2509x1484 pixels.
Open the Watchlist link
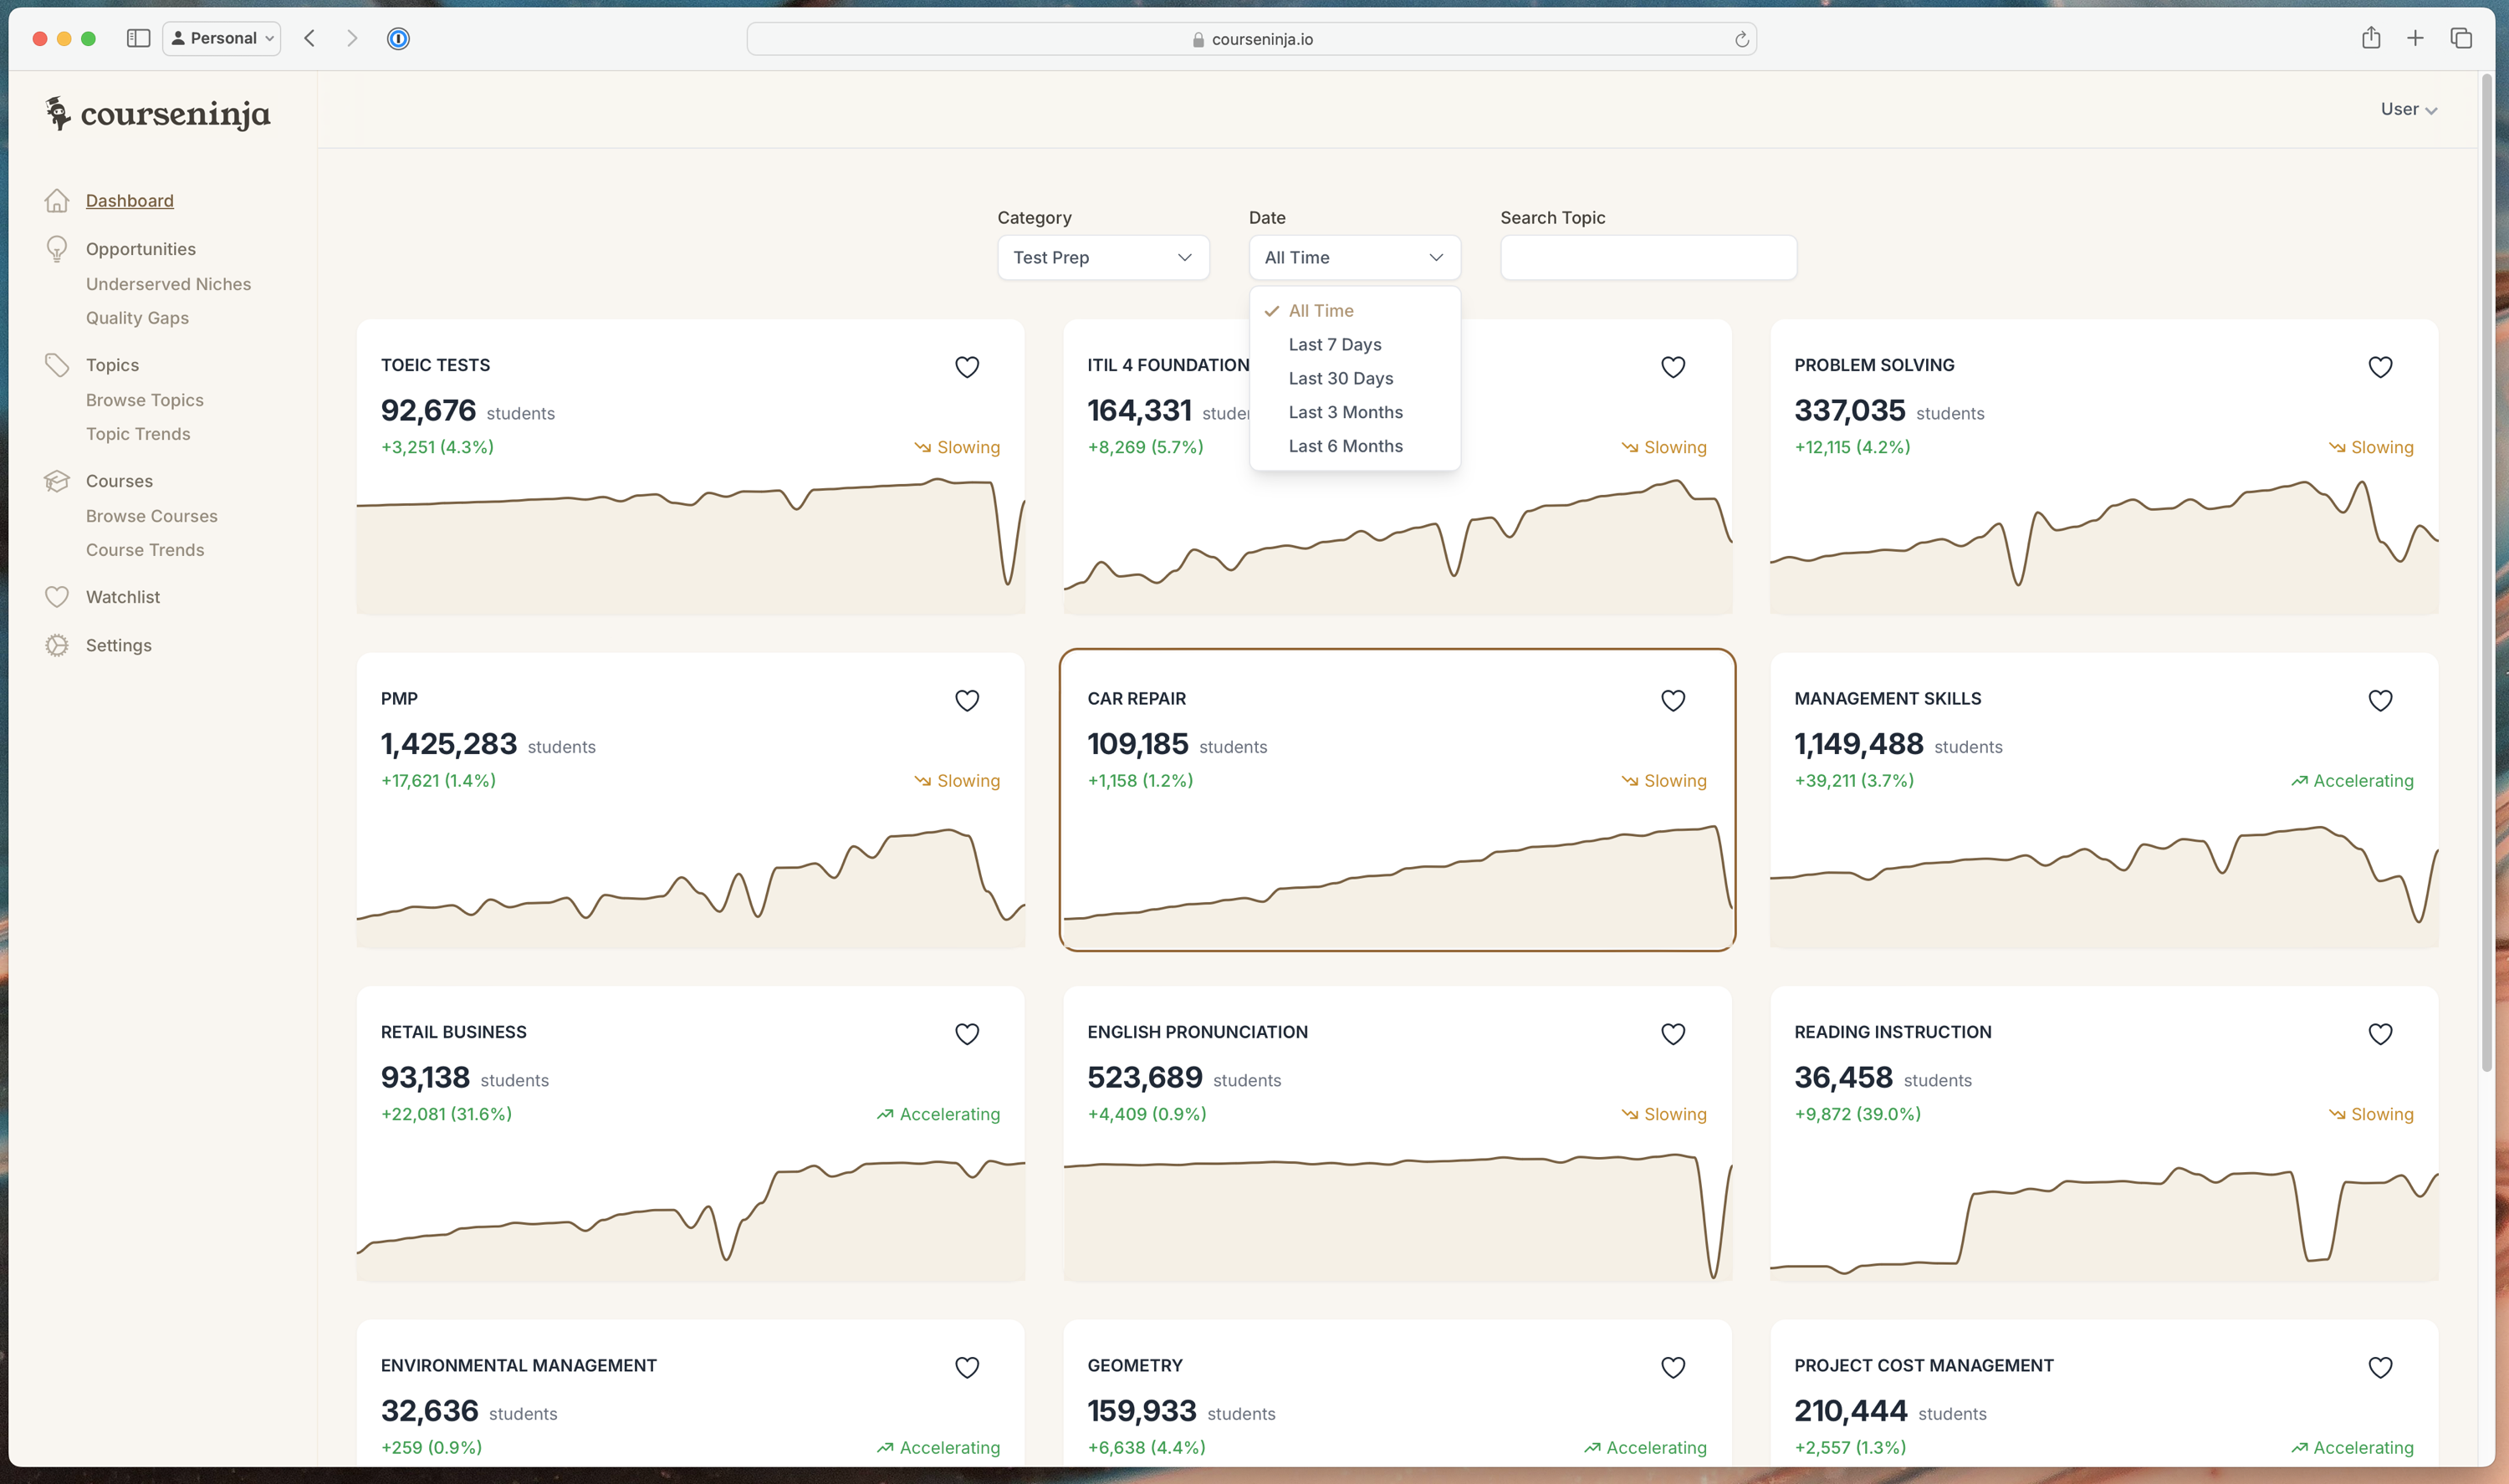123,597
